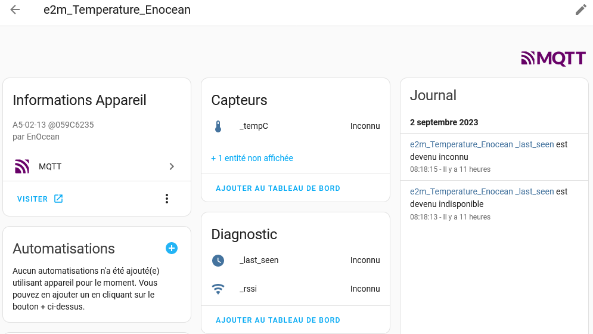Open the 08:18:15 journal entry entity link

coord(482,144)
